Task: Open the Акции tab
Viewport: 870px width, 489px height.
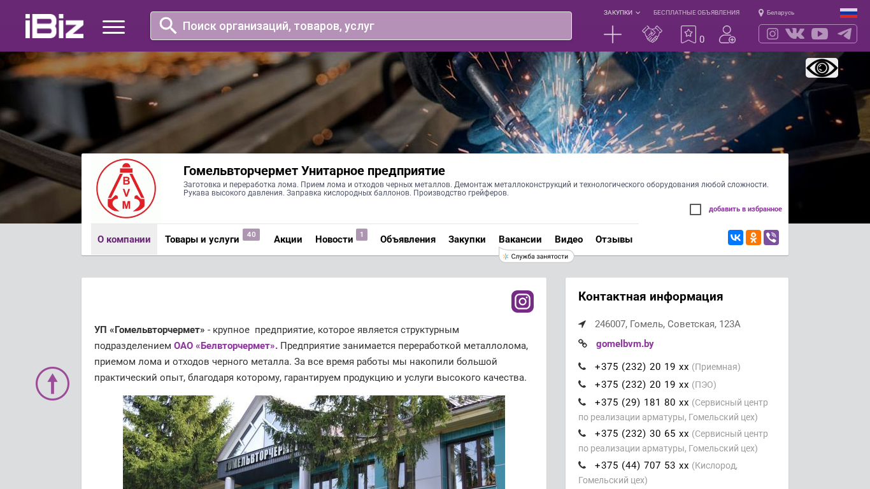Action: [x=288, y=239]
